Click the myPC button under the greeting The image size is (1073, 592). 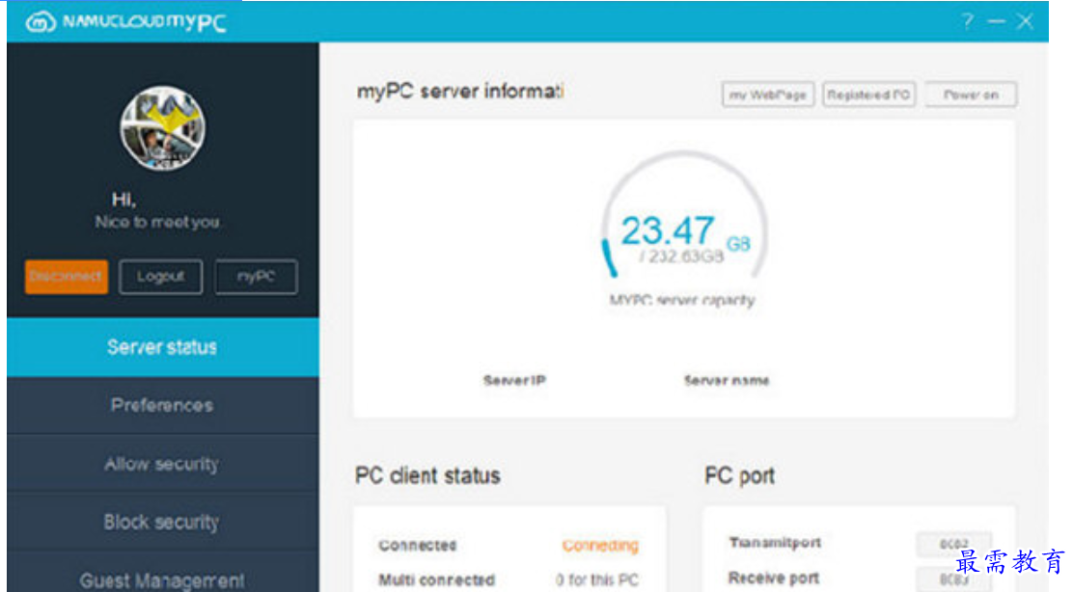pyautogui.click(x=256, y=277)
